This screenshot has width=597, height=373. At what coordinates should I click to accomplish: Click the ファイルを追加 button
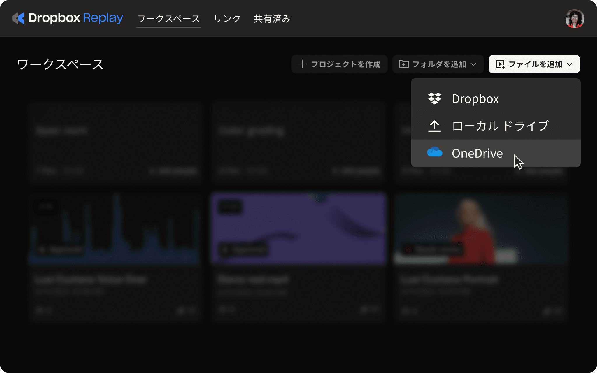click(534, 64)
